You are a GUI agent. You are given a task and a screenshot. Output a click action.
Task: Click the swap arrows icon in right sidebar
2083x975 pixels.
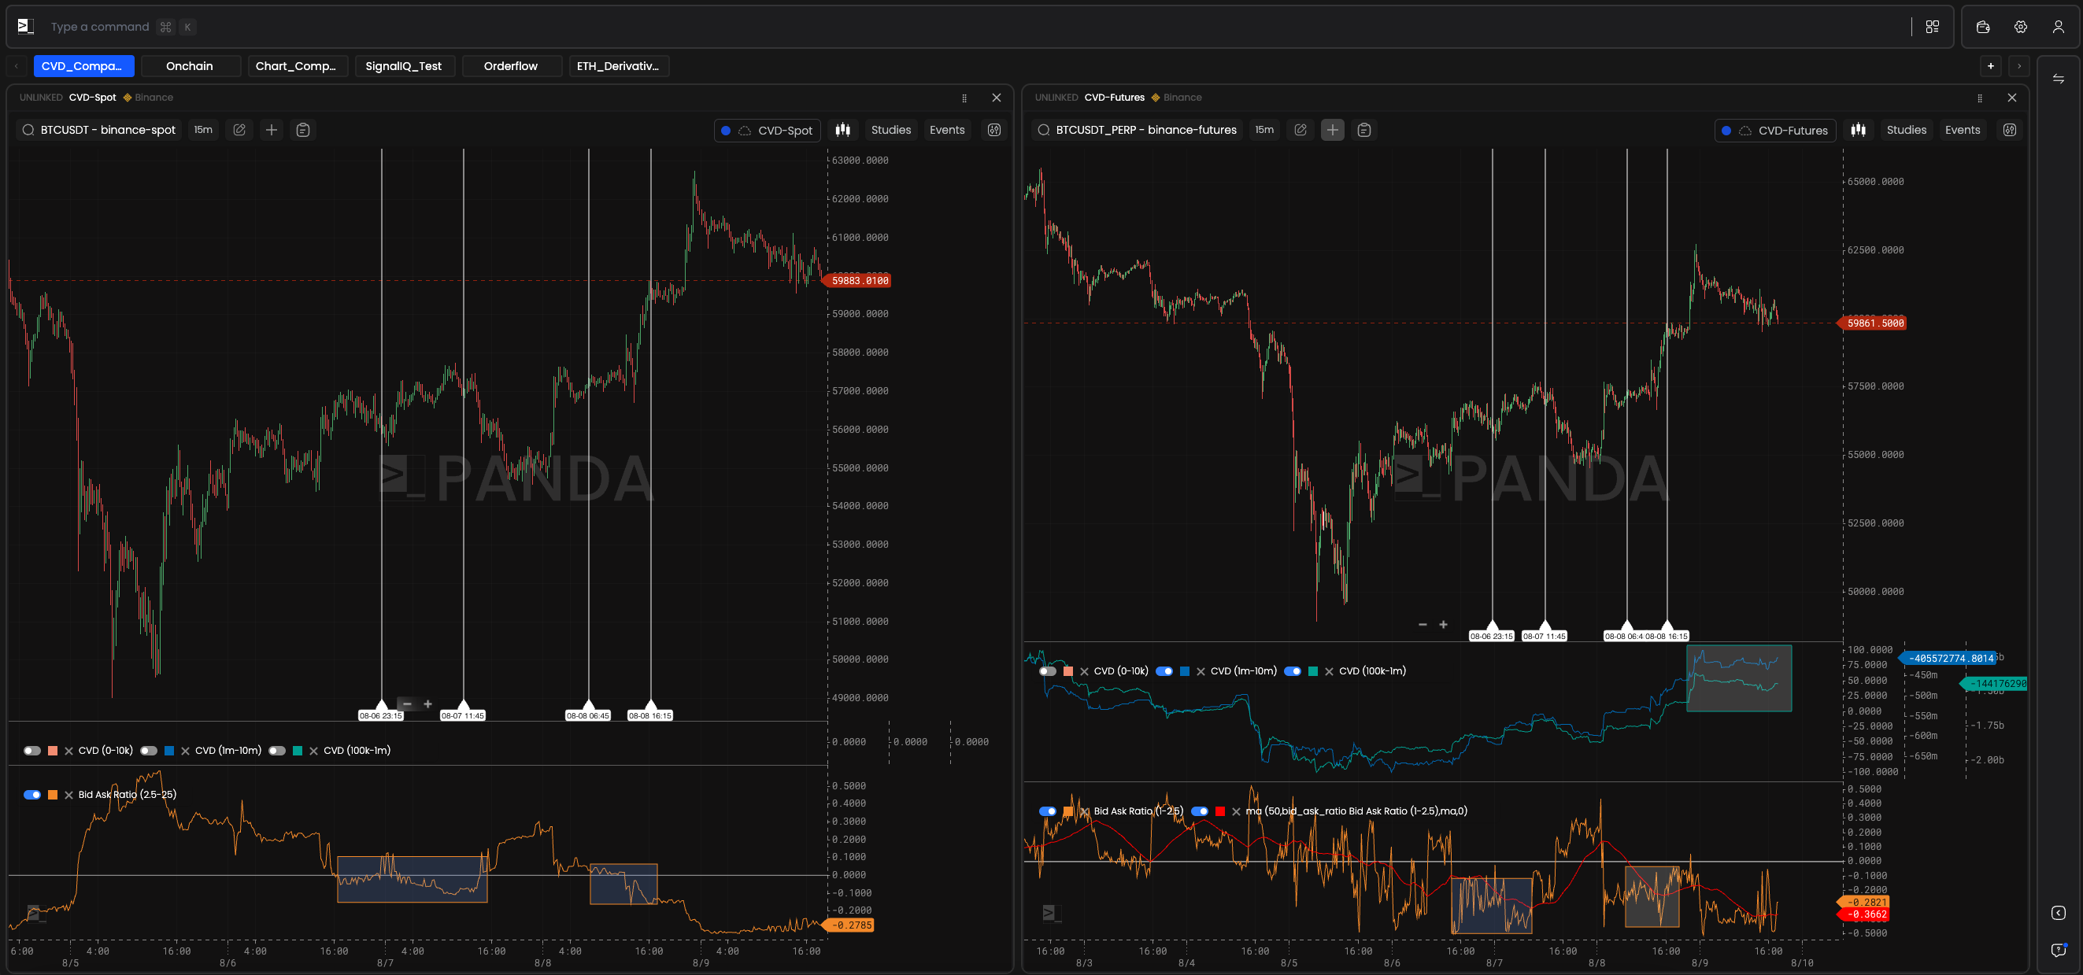pos(2058,79)
